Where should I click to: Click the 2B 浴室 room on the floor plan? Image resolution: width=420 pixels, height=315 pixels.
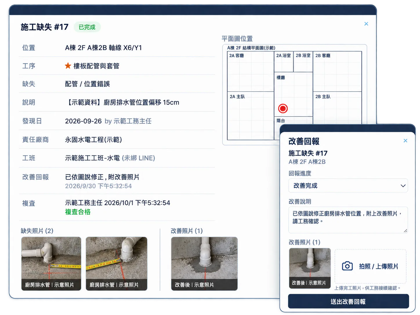click(303, 61)
